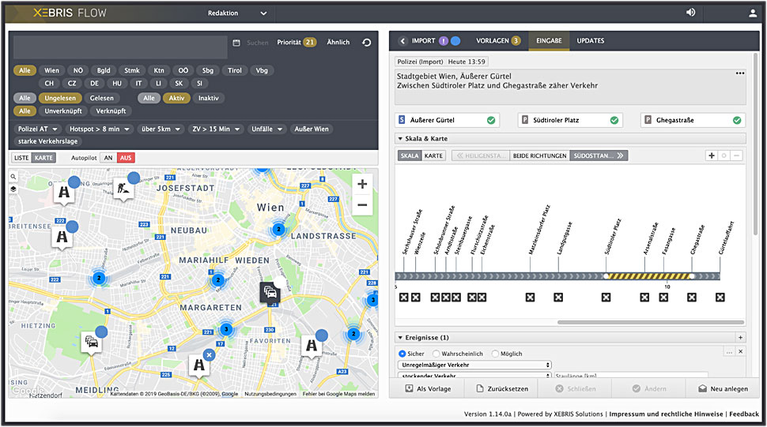Switch to the UPDATES tab

tap(590, 41)
